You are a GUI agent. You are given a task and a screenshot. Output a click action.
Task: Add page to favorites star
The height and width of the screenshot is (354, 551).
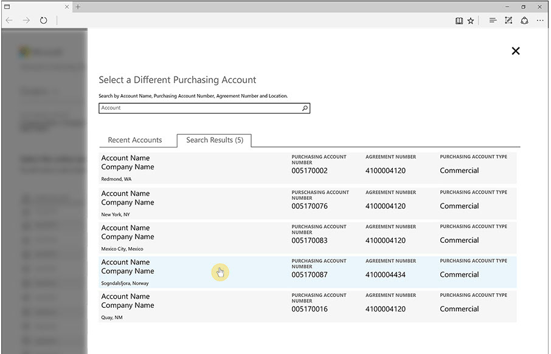[x=471, y=20]
